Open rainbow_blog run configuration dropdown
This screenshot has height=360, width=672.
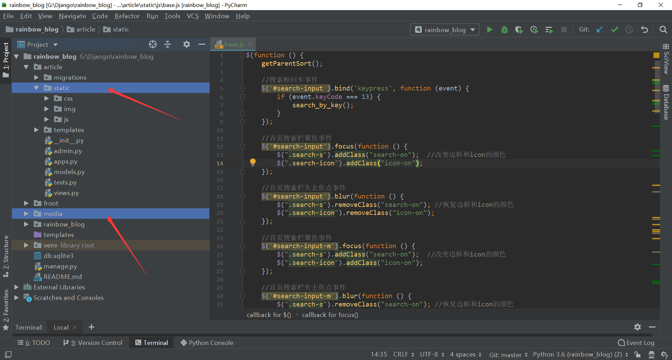pos(444,30)
